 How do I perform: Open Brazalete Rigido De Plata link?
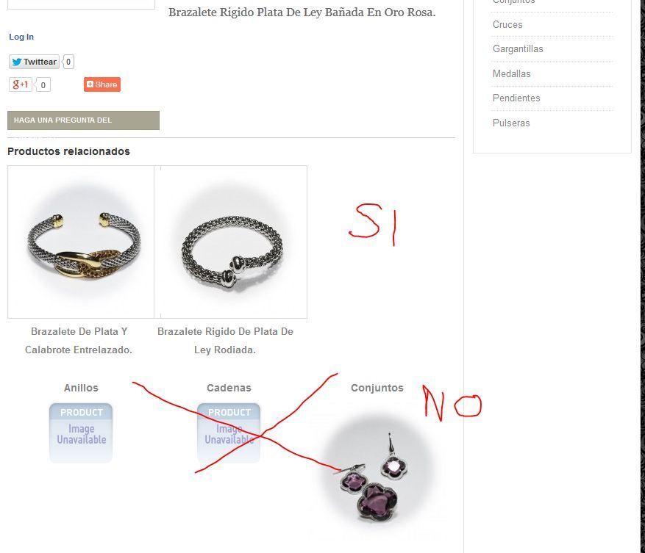tap(226, 341)
